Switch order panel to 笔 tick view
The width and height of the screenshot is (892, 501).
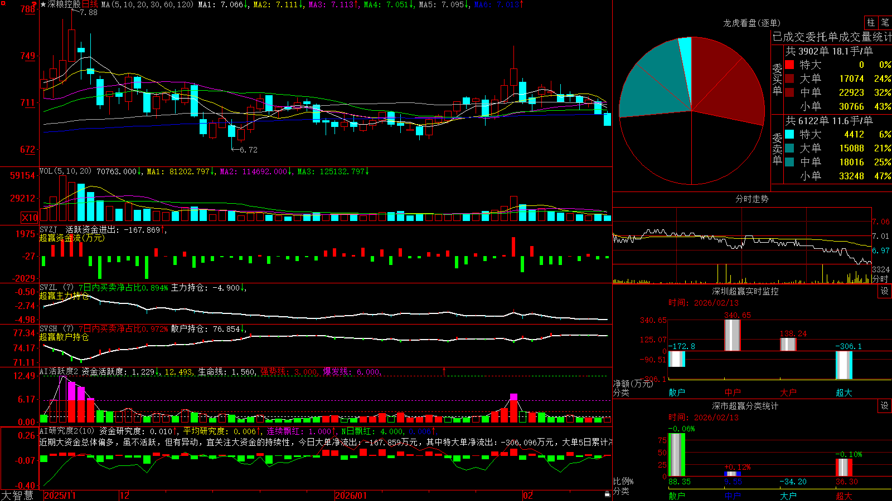885,23
